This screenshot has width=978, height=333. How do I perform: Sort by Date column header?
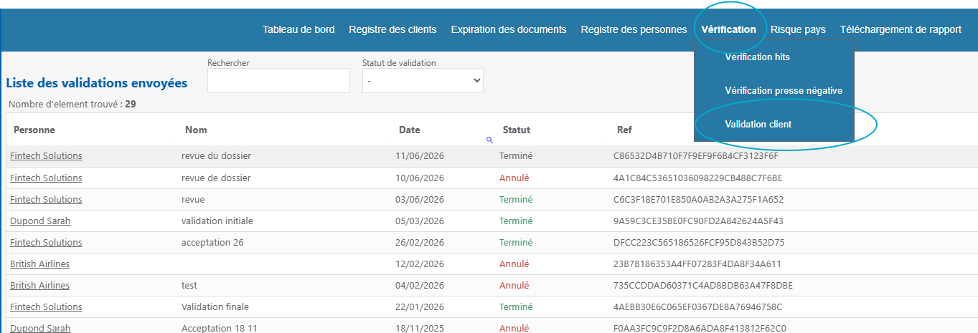click(410, 130)
